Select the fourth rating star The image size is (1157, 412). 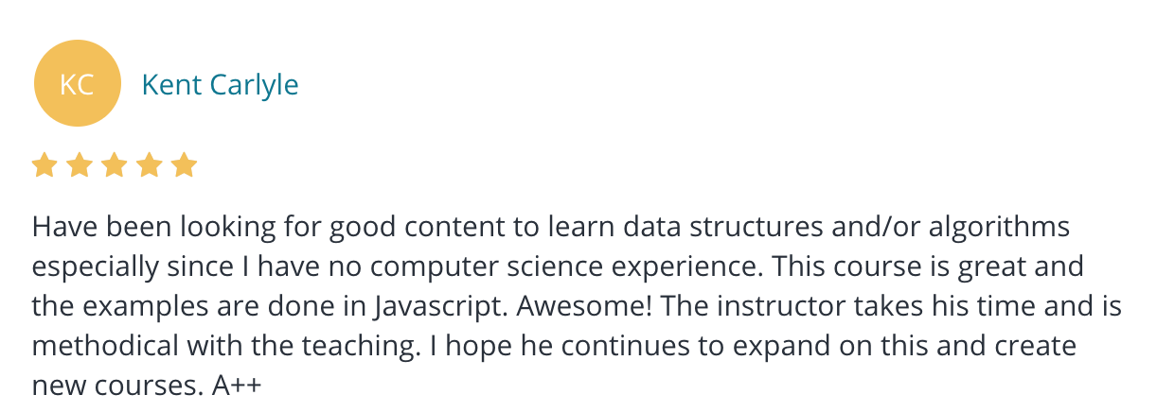tap(149, 166)
